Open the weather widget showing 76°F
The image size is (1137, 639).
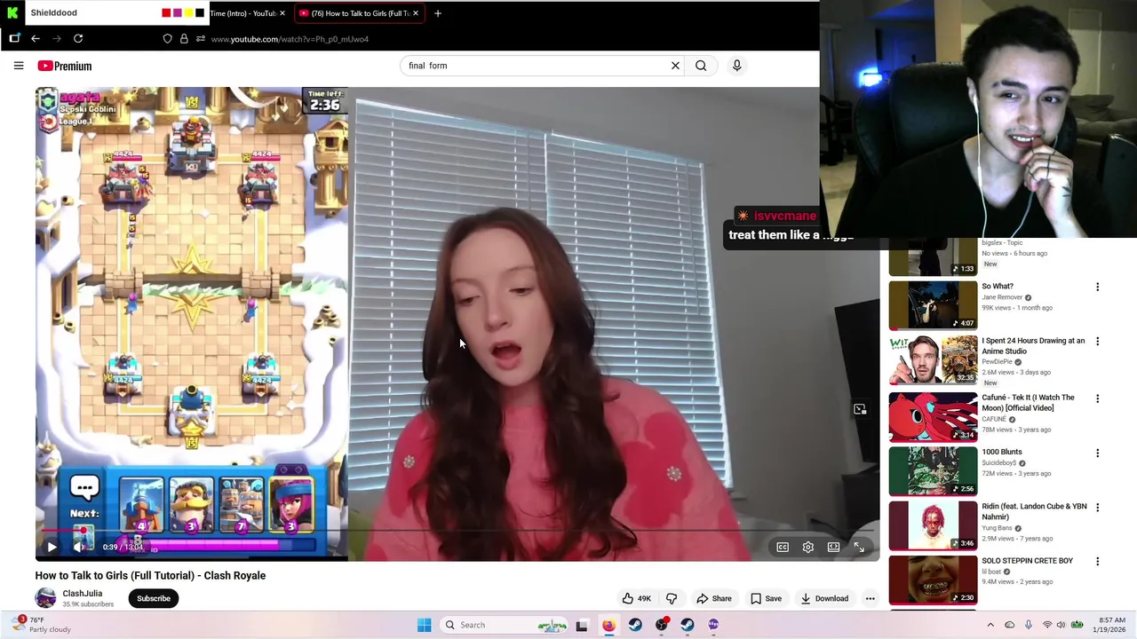coord(41,625)
